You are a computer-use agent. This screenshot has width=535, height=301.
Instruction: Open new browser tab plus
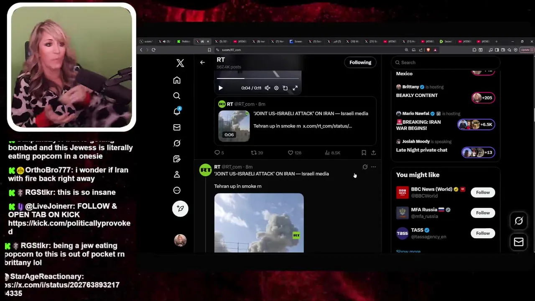coord(496,41)
